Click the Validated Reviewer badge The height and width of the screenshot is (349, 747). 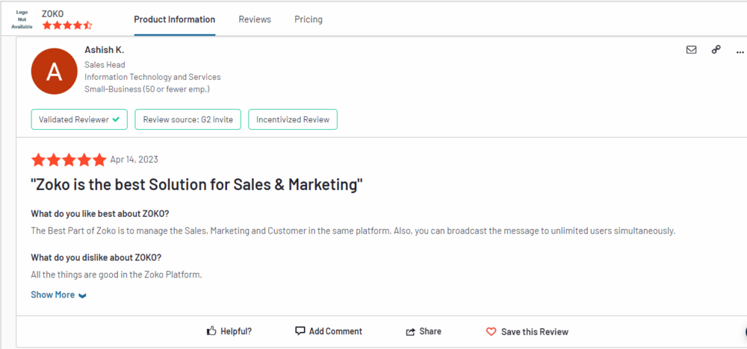click(x=79, y=119)
